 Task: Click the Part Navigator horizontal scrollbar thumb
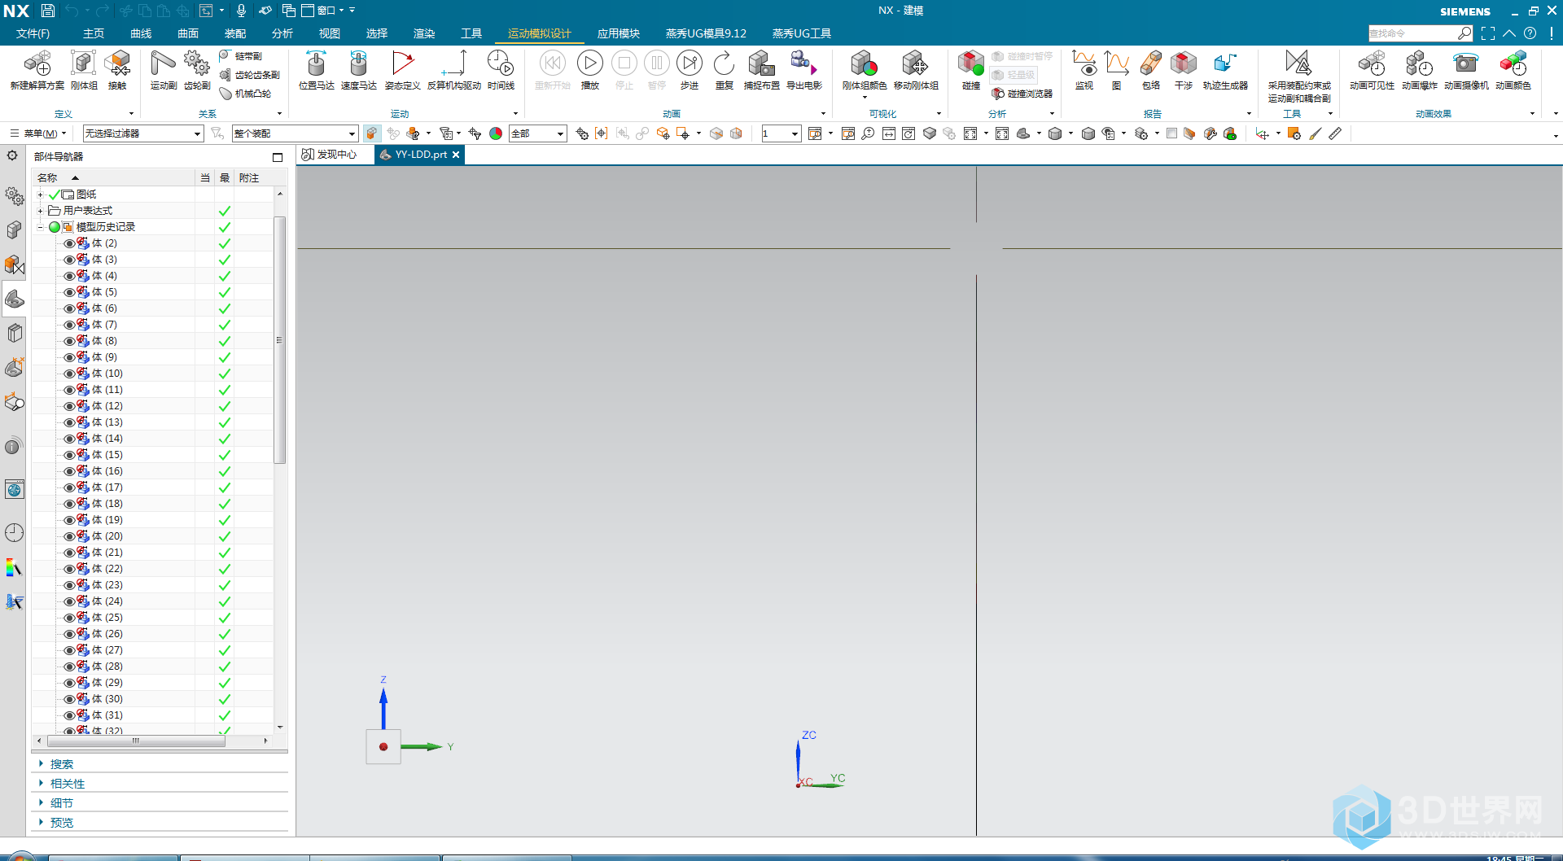tap(136, 741)
